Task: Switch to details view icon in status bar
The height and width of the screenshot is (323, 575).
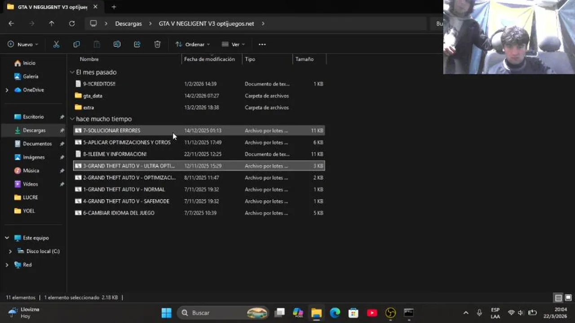Action: 558,298
